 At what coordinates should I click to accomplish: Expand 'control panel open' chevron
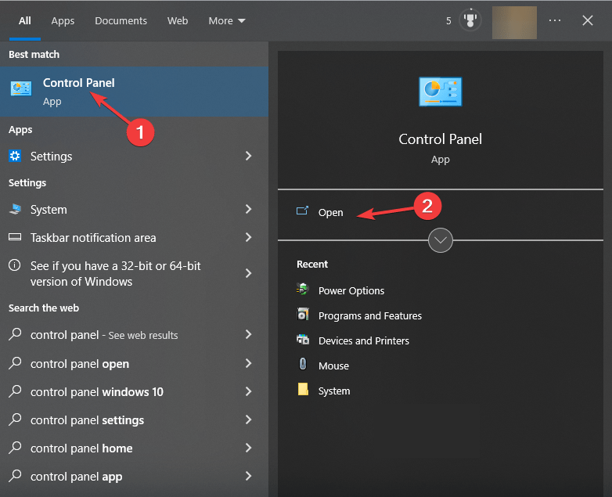[249, 363]
